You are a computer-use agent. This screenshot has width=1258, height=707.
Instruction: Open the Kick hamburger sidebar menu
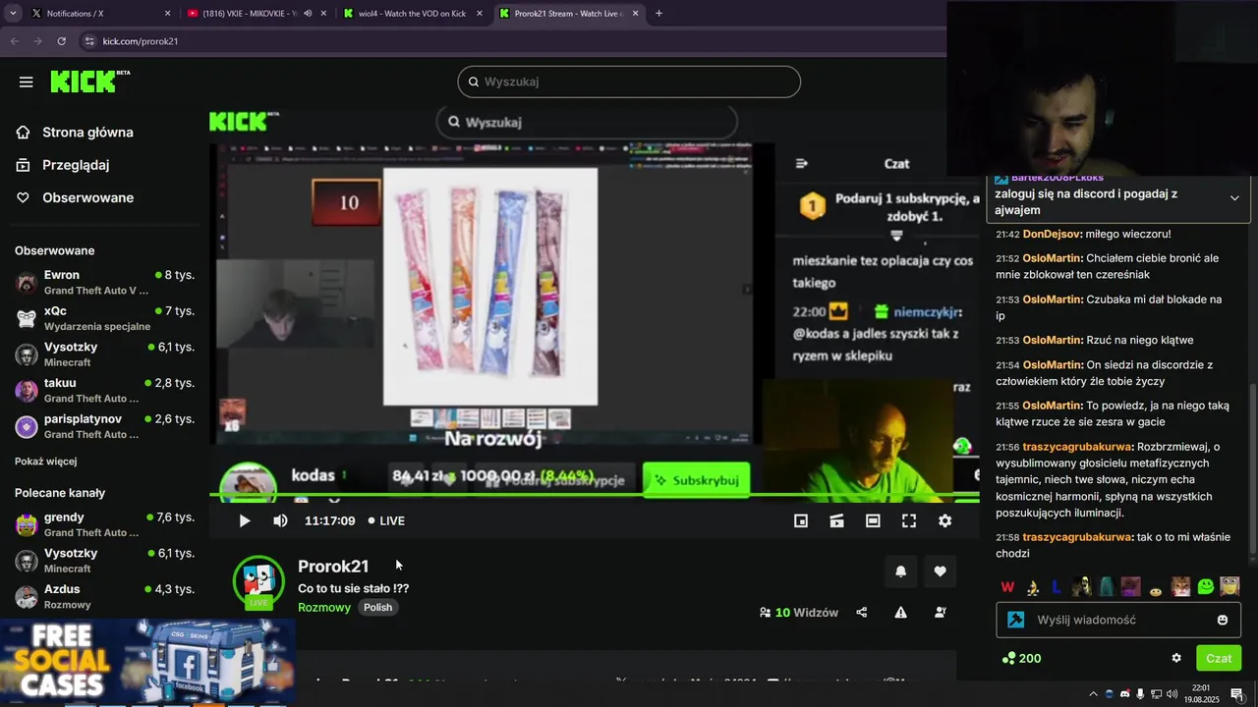(26, 82)
